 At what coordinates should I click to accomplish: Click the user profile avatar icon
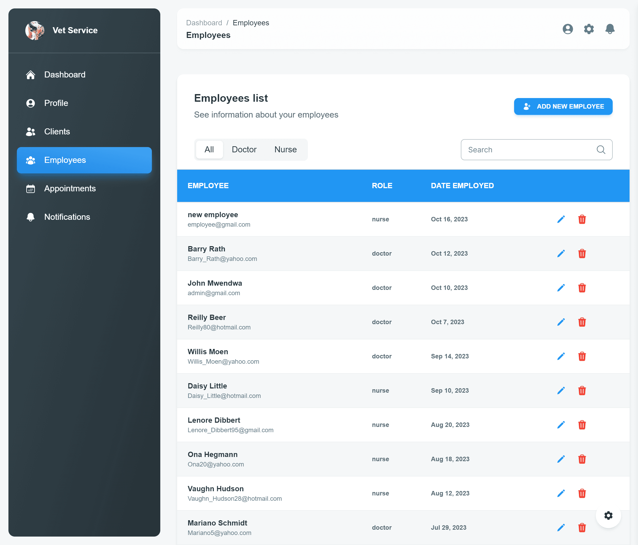pyautogui.click(x=568, y=29)
